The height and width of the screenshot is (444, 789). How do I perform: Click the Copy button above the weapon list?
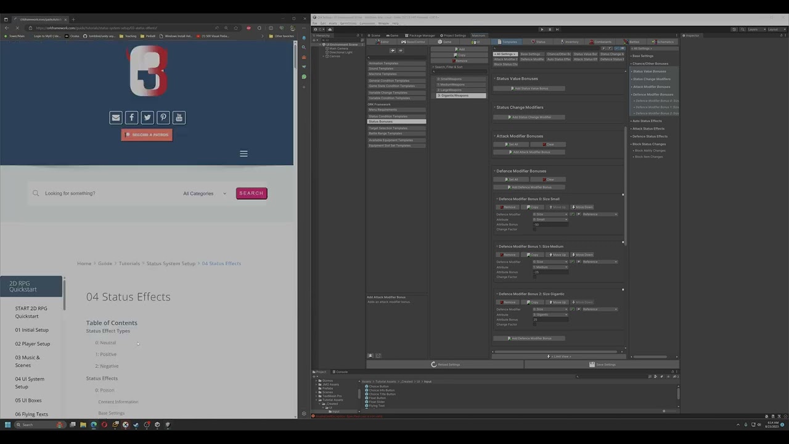coord(459,55)
